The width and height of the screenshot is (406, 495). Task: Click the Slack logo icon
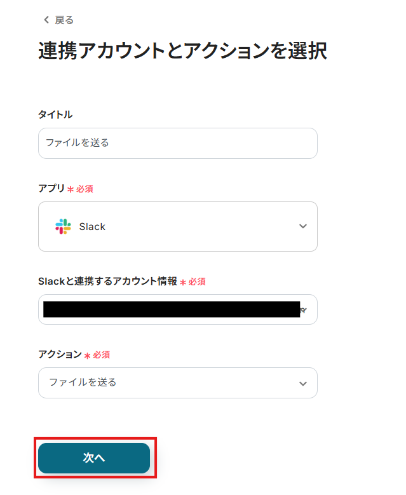pos(64,226)
